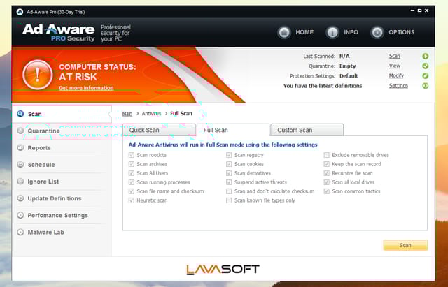Viewport: 448px width, 287px height.
Task: Click the Ignore List sidebar icon
Action: [x=20, y=182]
